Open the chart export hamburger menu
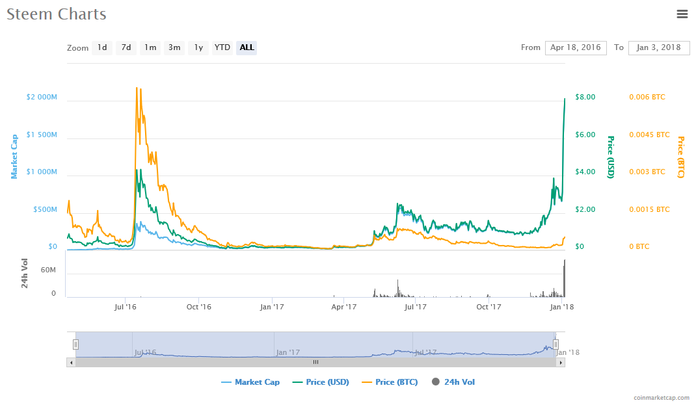The width and height of the screenshot is (696, 403). click(x=682, y=14)
